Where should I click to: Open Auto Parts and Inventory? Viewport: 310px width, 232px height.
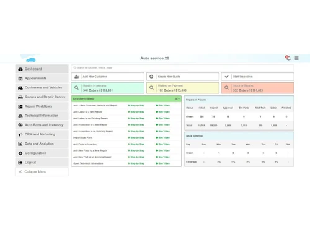click(x=42, y=125)
